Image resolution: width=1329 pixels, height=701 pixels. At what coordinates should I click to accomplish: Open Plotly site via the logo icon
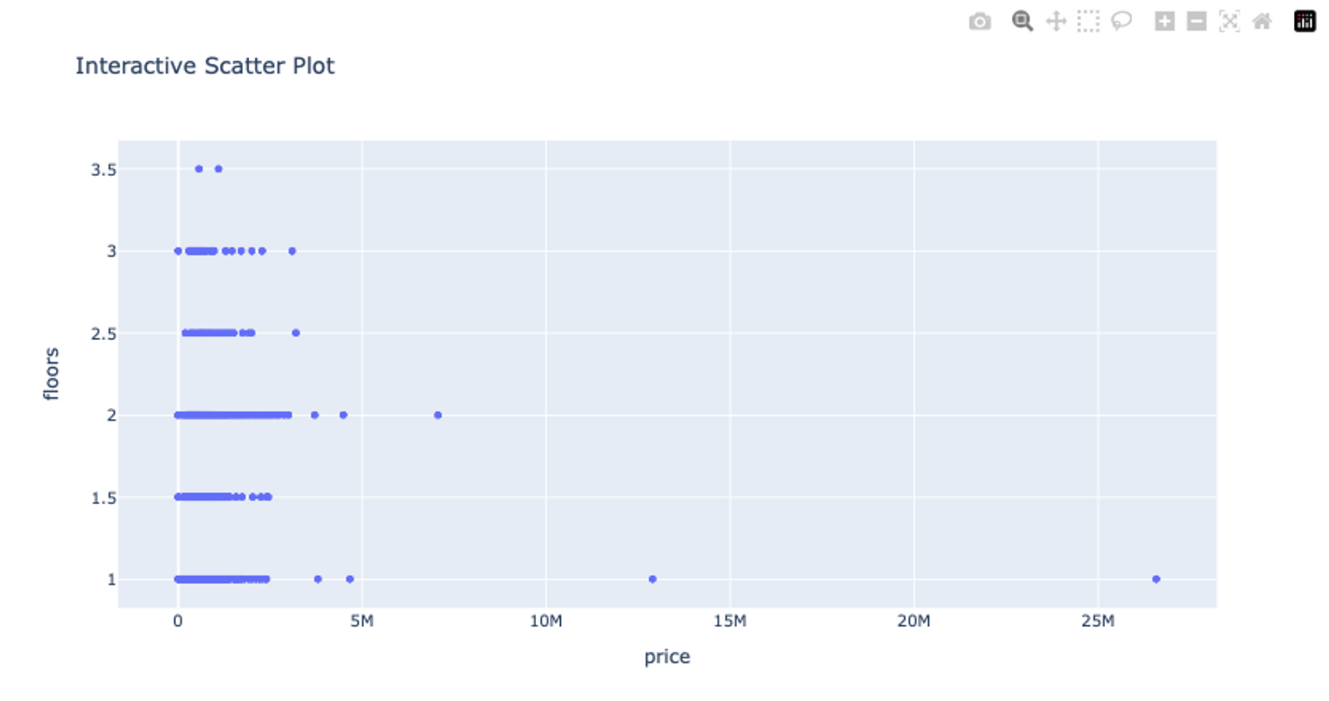(1304, 22)
